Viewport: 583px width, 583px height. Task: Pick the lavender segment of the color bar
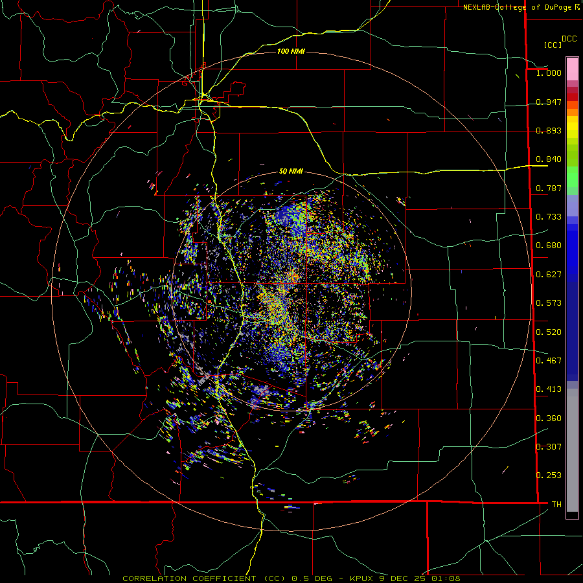point(572,206)
